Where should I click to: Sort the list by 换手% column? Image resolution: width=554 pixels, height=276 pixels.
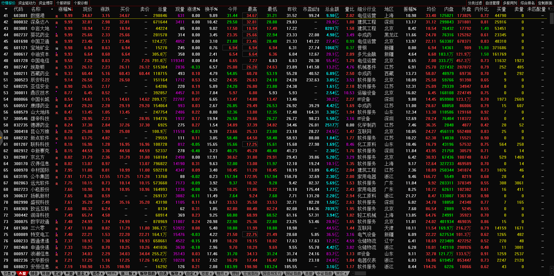pos(211,9)
